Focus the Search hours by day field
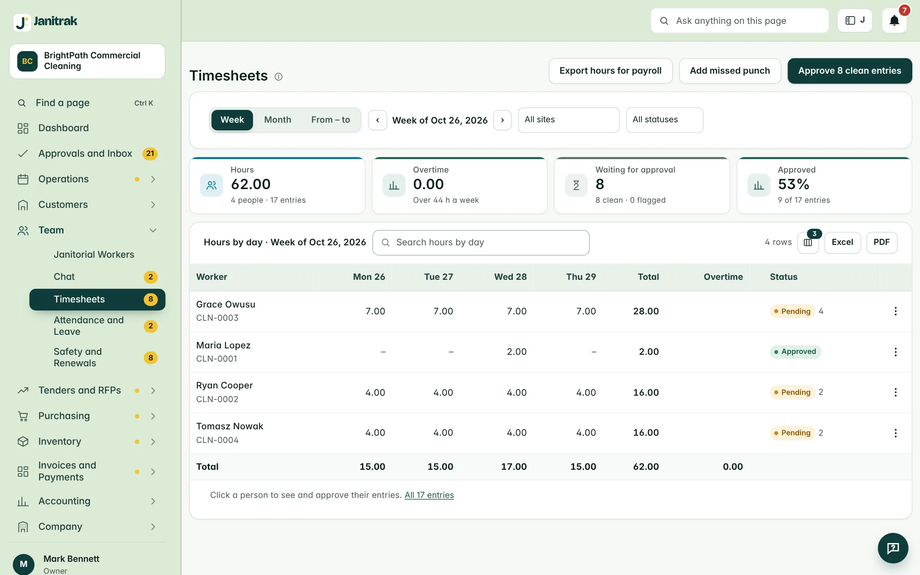 click(x=481, y=243)
